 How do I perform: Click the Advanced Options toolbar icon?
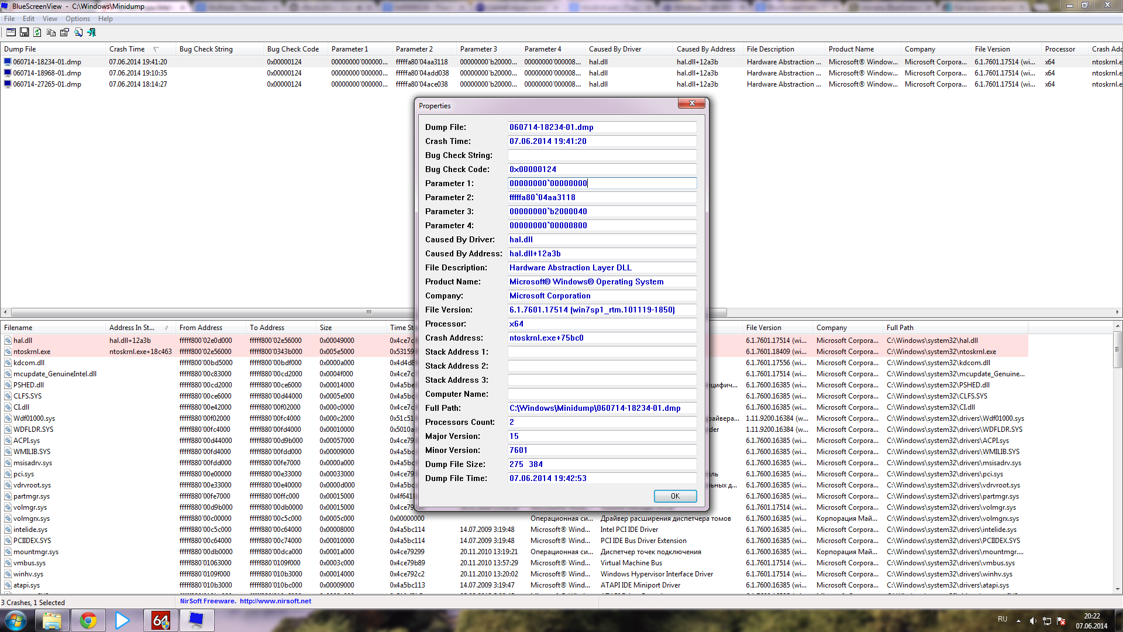11,33
